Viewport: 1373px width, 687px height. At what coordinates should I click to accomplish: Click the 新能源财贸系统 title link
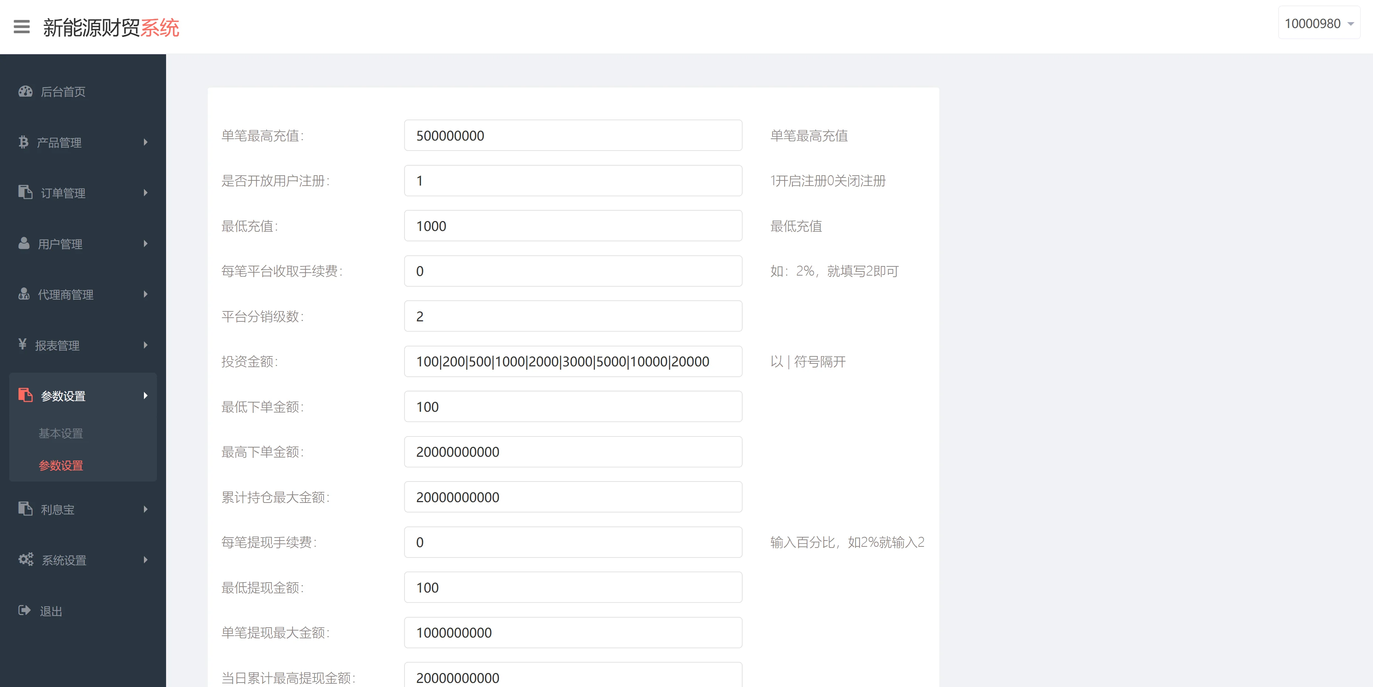point(111,28)
